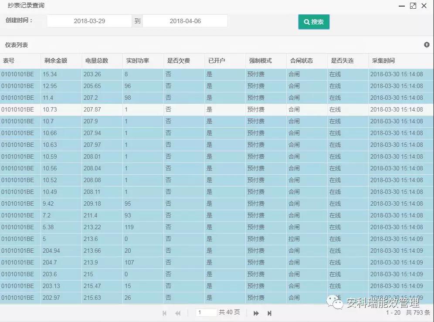The height and width of the screenshot is (322, 434).
Task: Click the 合闸状态 column header
Action: click(x=302, y=61)
